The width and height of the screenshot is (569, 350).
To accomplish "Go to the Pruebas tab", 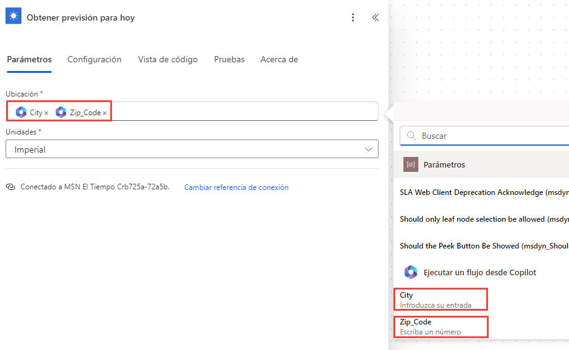I will [229, 60].
